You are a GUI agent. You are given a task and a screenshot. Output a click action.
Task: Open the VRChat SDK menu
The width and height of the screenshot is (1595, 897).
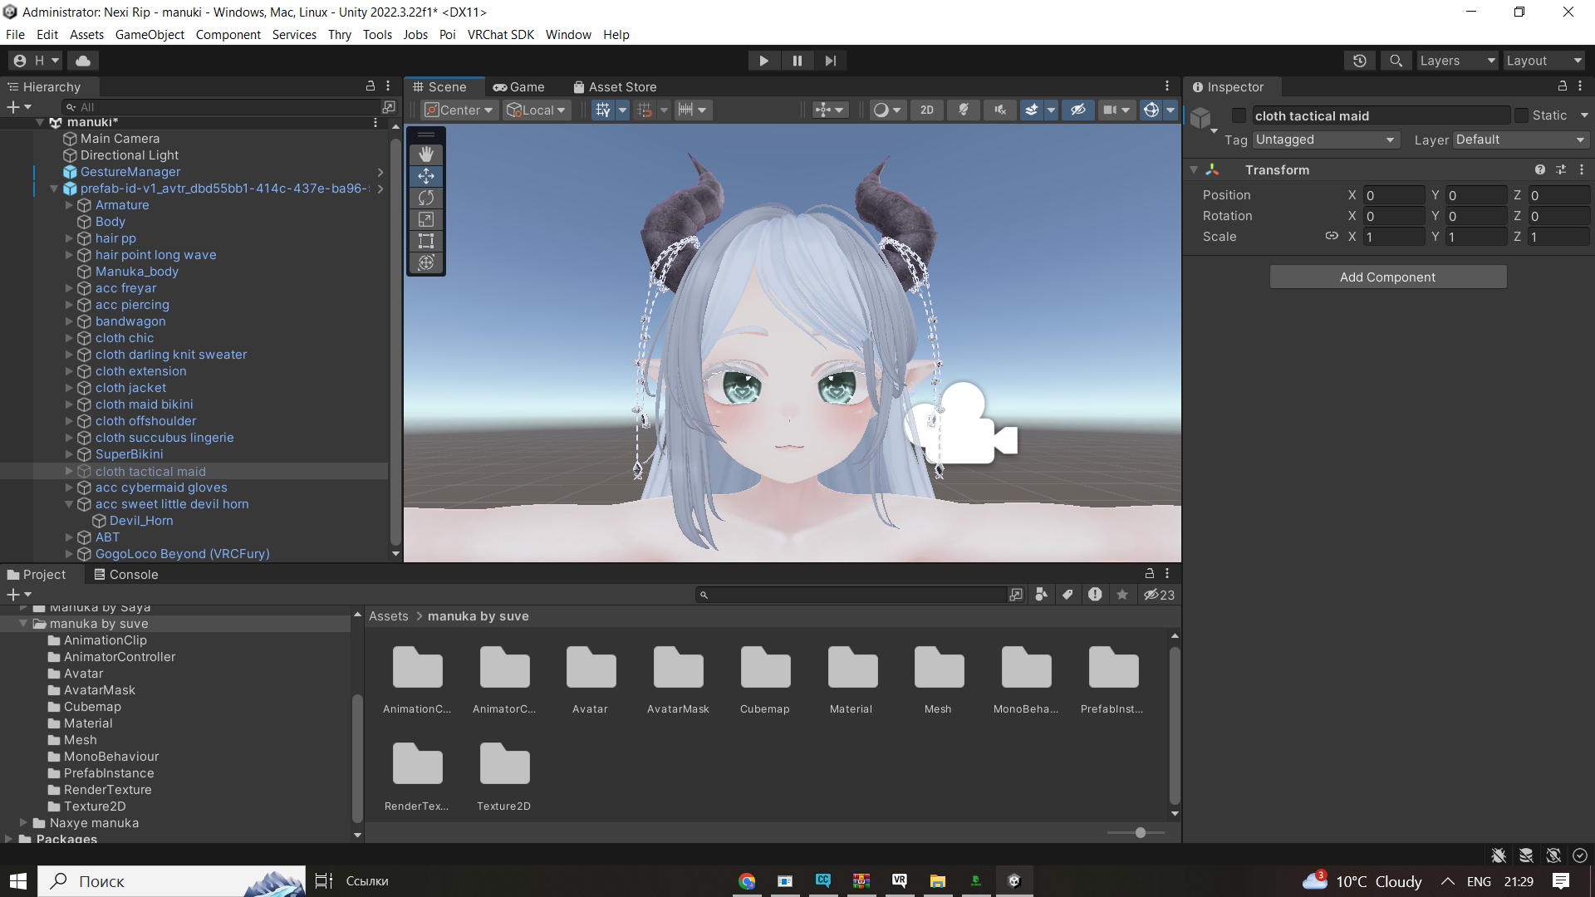coord(501,34)
